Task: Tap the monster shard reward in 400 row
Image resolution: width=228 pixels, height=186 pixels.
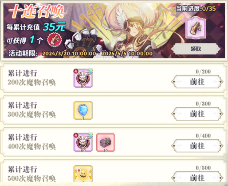Action: click(83, 143)
